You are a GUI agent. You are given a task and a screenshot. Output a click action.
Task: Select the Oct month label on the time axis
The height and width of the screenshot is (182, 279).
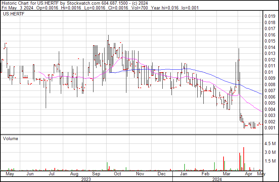point(117,174)
